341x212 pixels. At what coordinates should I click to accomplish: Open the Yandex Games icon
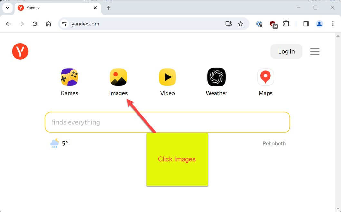point(69,77)
